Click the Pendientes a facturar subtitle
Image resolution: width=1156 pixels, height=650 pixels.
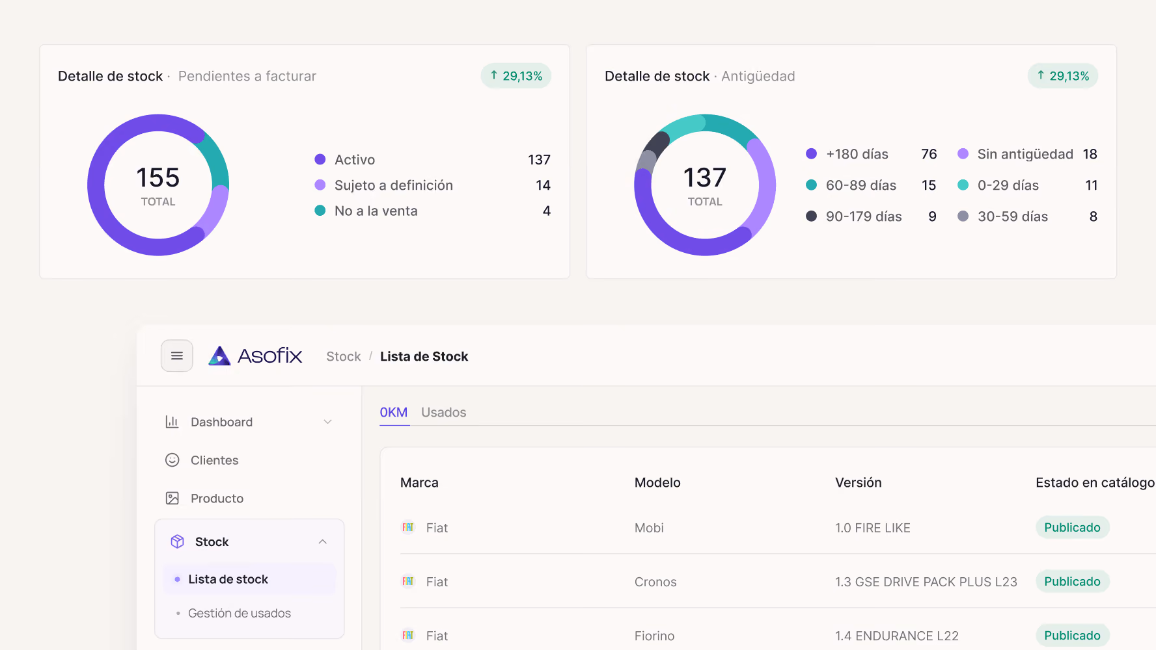(247, 76)
